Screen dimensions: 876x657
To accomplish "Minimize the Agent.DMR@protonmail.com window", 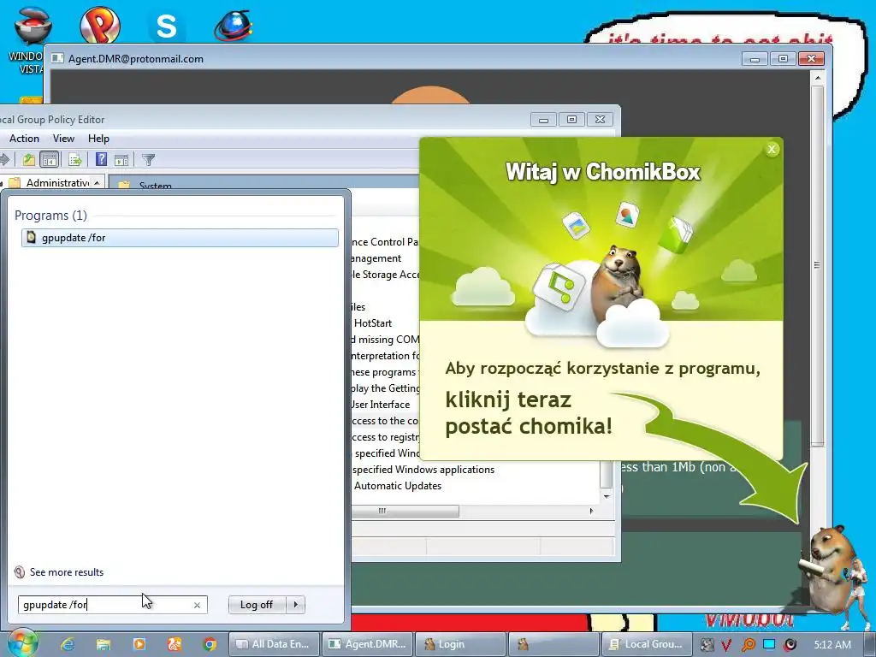I will pos(755,59).
